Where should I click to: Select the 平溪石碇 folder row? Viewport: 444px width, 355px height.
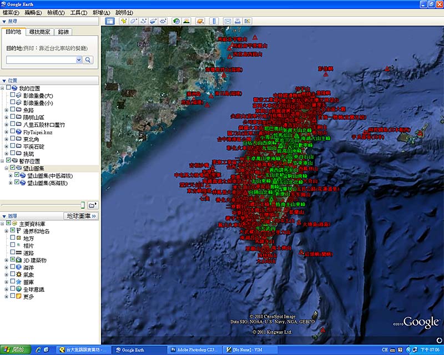point(34,146)
